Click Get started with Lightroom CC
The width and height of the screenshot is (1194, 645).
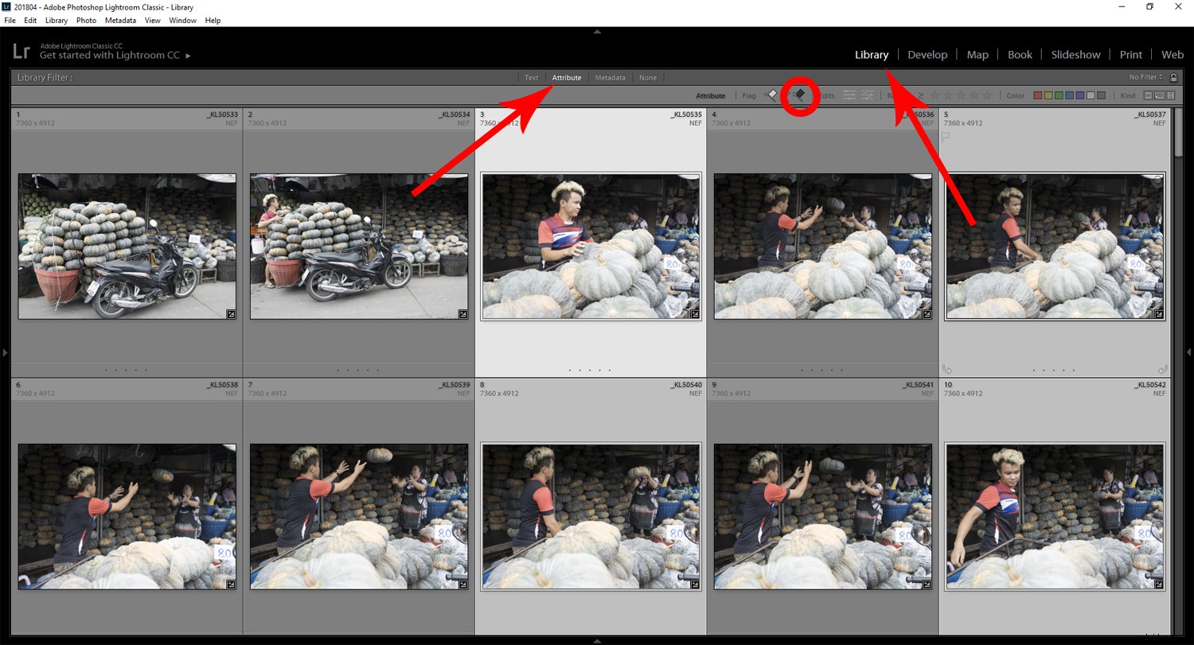tap(110, 55)
